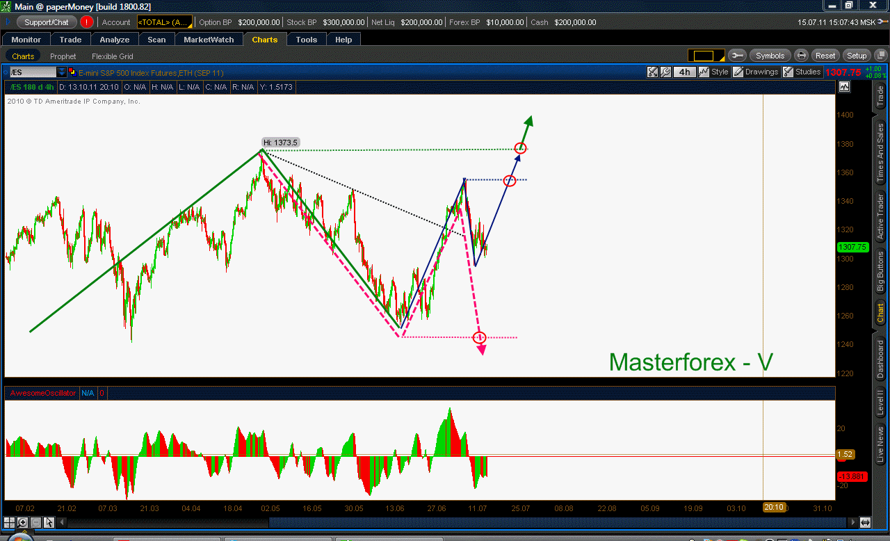The image size is (890, 541).
Task: Click the Option BP $200,000.00 value
Action: click(x=259, y=22)
